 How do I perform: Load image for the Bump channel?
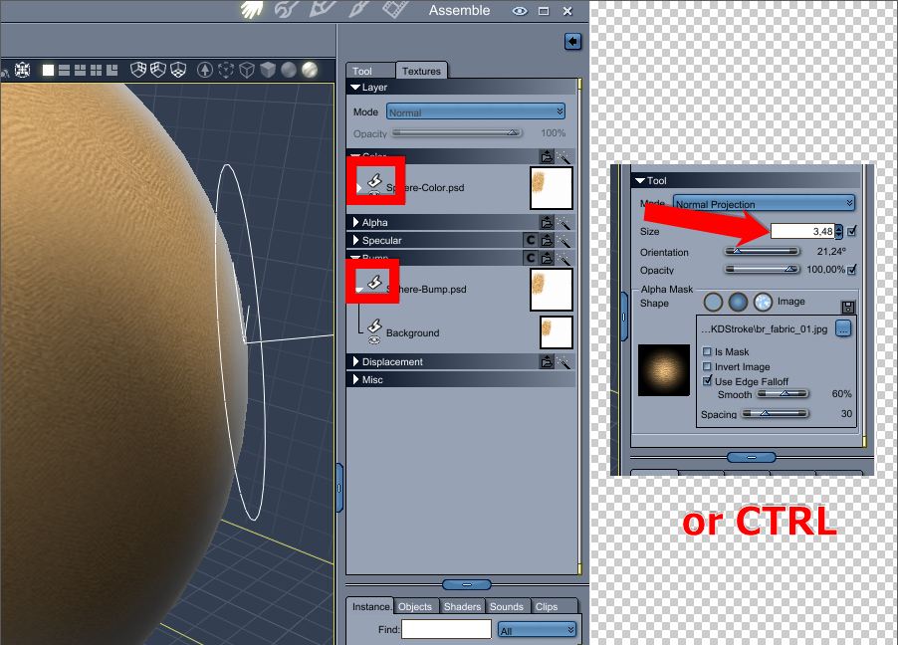547,259
